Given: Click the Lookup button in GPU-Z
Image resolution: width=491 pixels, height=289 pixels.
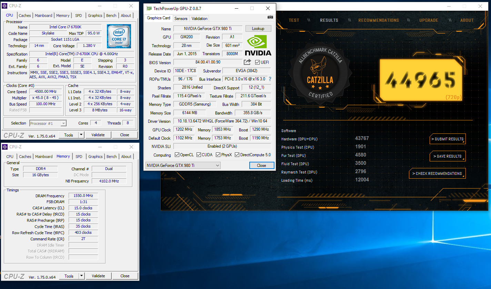Looking at the screenshot, I should coord(258,29).
